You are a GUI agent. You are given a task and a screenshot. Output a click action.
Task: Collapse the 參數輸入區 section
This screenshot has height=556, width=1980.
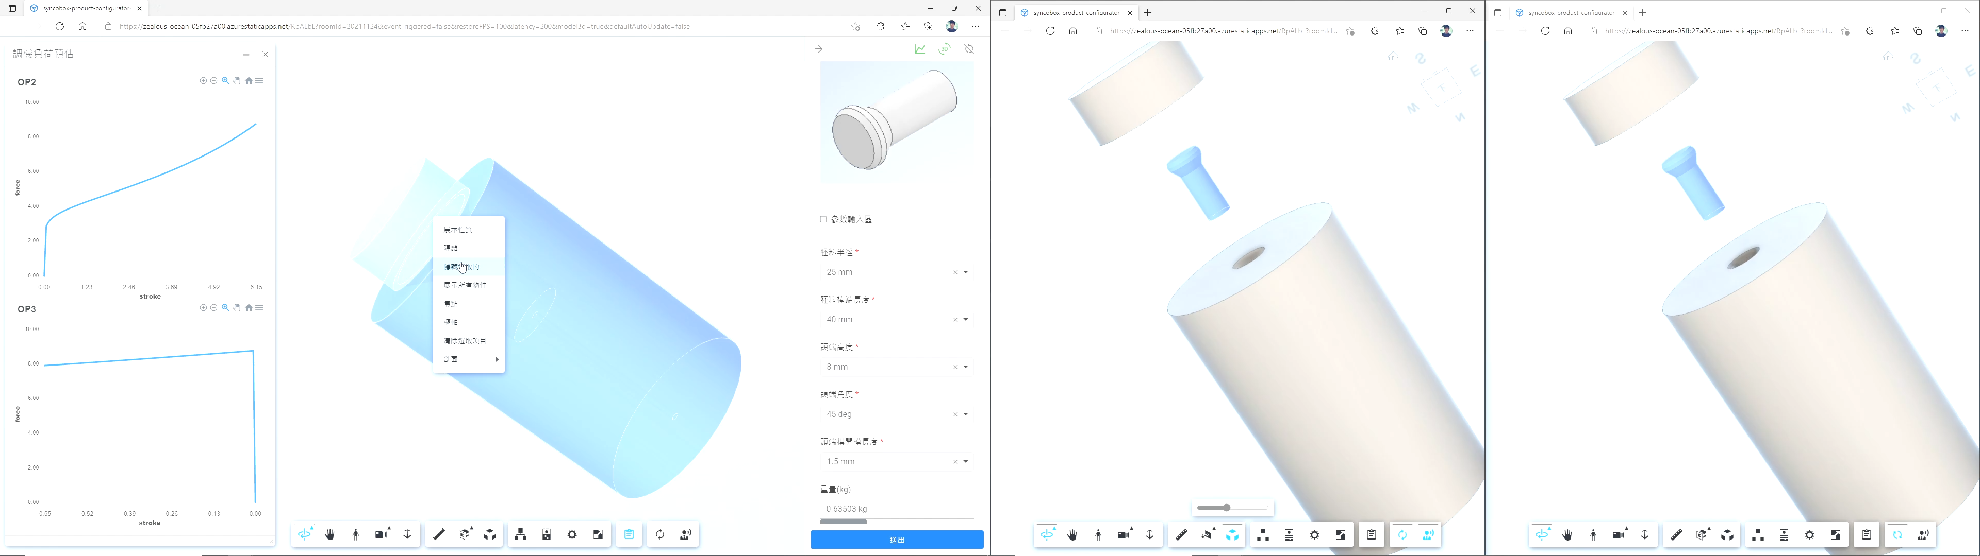coord(823,220)
